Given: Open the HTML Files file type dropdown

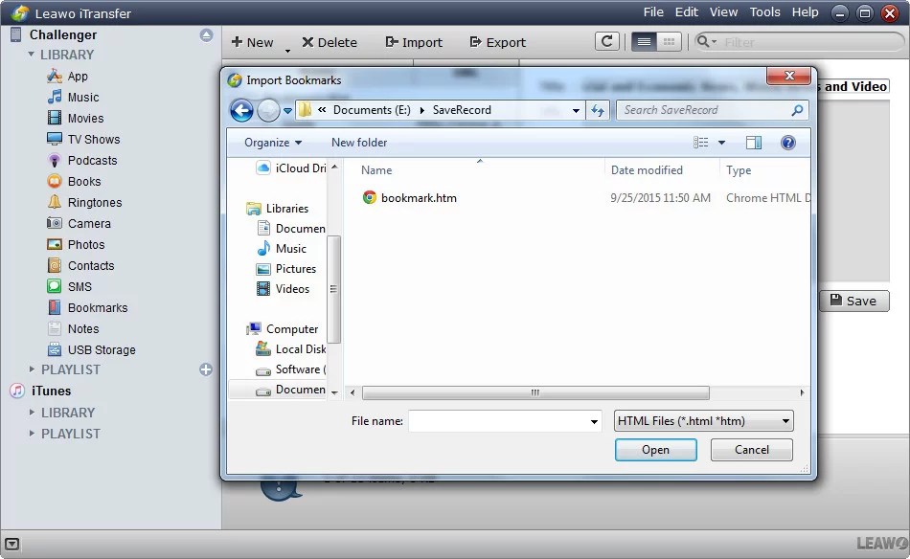Looking at the screenshot, I should pyautogui.click(x=702, y=420).
